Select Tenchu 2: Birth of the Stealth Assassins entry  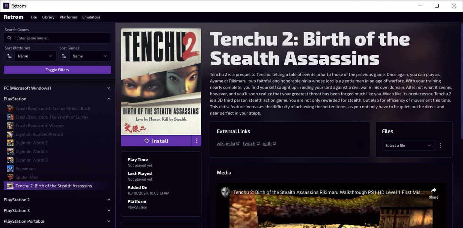pos(57,186)
